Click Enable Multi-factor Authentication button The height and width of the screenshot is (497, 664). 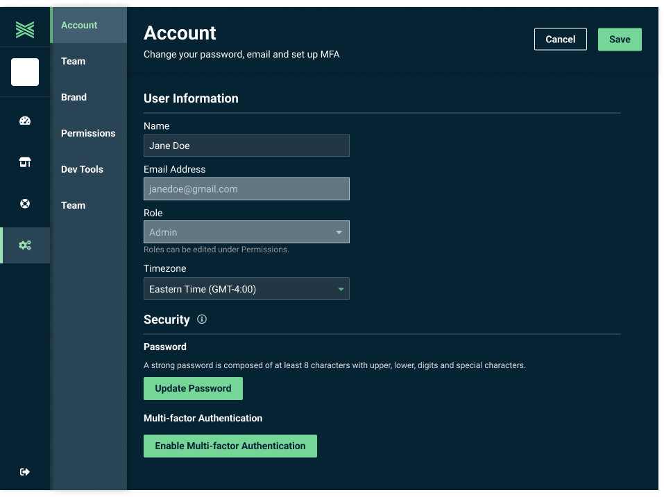[230, 446]
